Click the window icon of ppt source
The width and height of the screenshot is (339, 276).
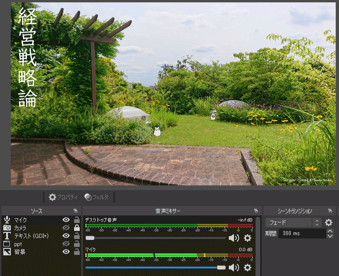tap(7, 244)
